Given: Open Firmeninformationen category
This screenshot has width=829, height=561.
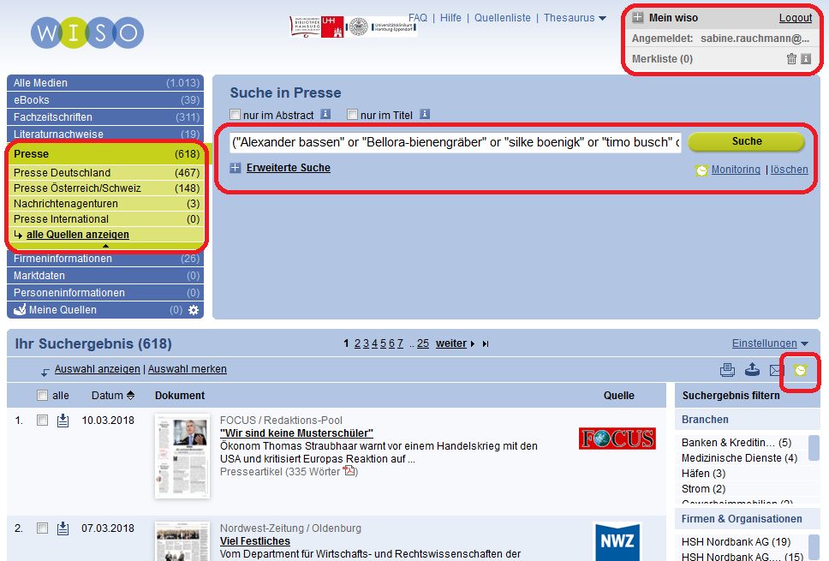Looking at the screenshot, I should tap(105, 259).
